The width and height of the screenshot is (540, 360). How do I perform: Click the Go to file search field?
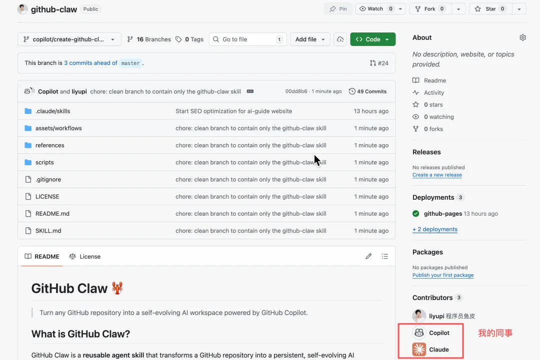(247, 39)
